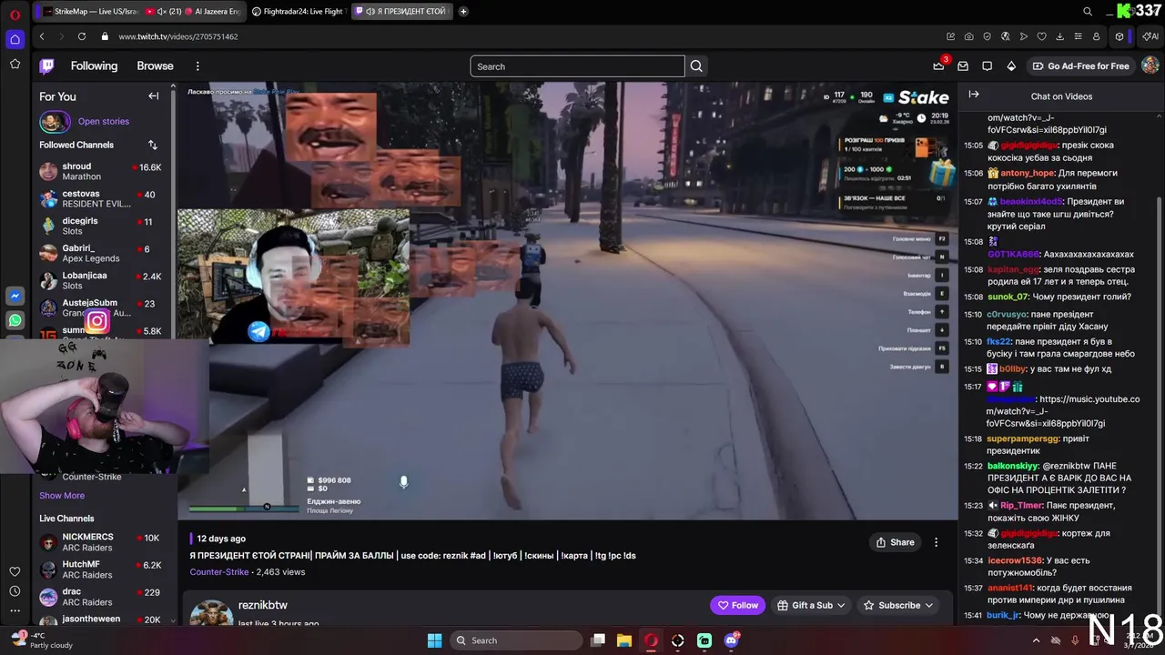Viewport: 1165px width, 655px height.
Task: Open Lobanjicaa Slots channel
Action: [x=100, y=280]
